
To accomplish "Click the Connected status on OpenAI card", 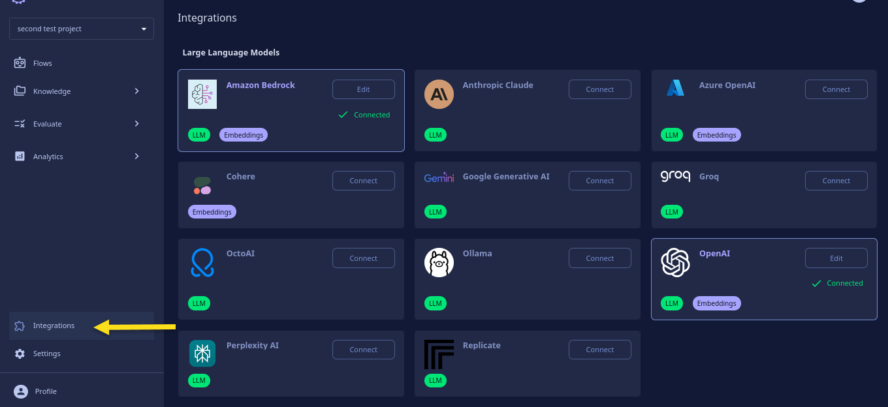I will 837,283.
